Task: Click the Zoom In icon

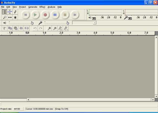Action: point(49,28)
